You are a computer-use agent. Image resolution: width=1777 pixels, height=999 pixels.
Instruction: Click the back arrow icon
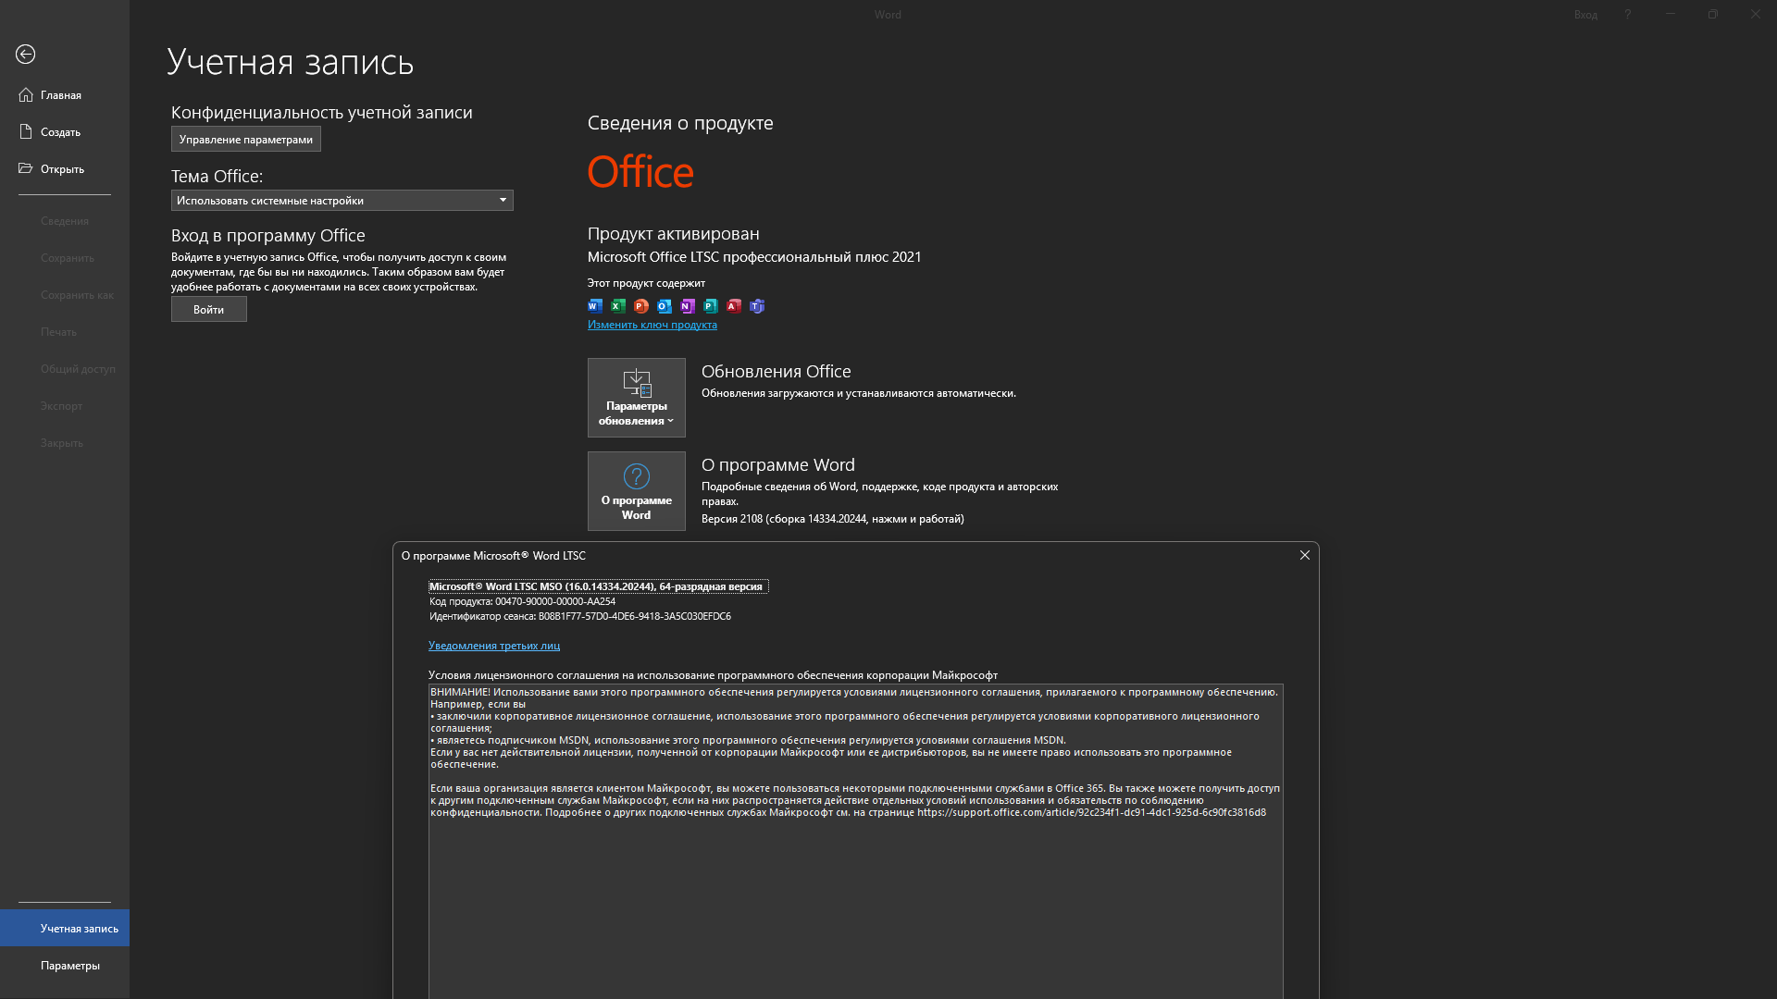click(26, 55)
